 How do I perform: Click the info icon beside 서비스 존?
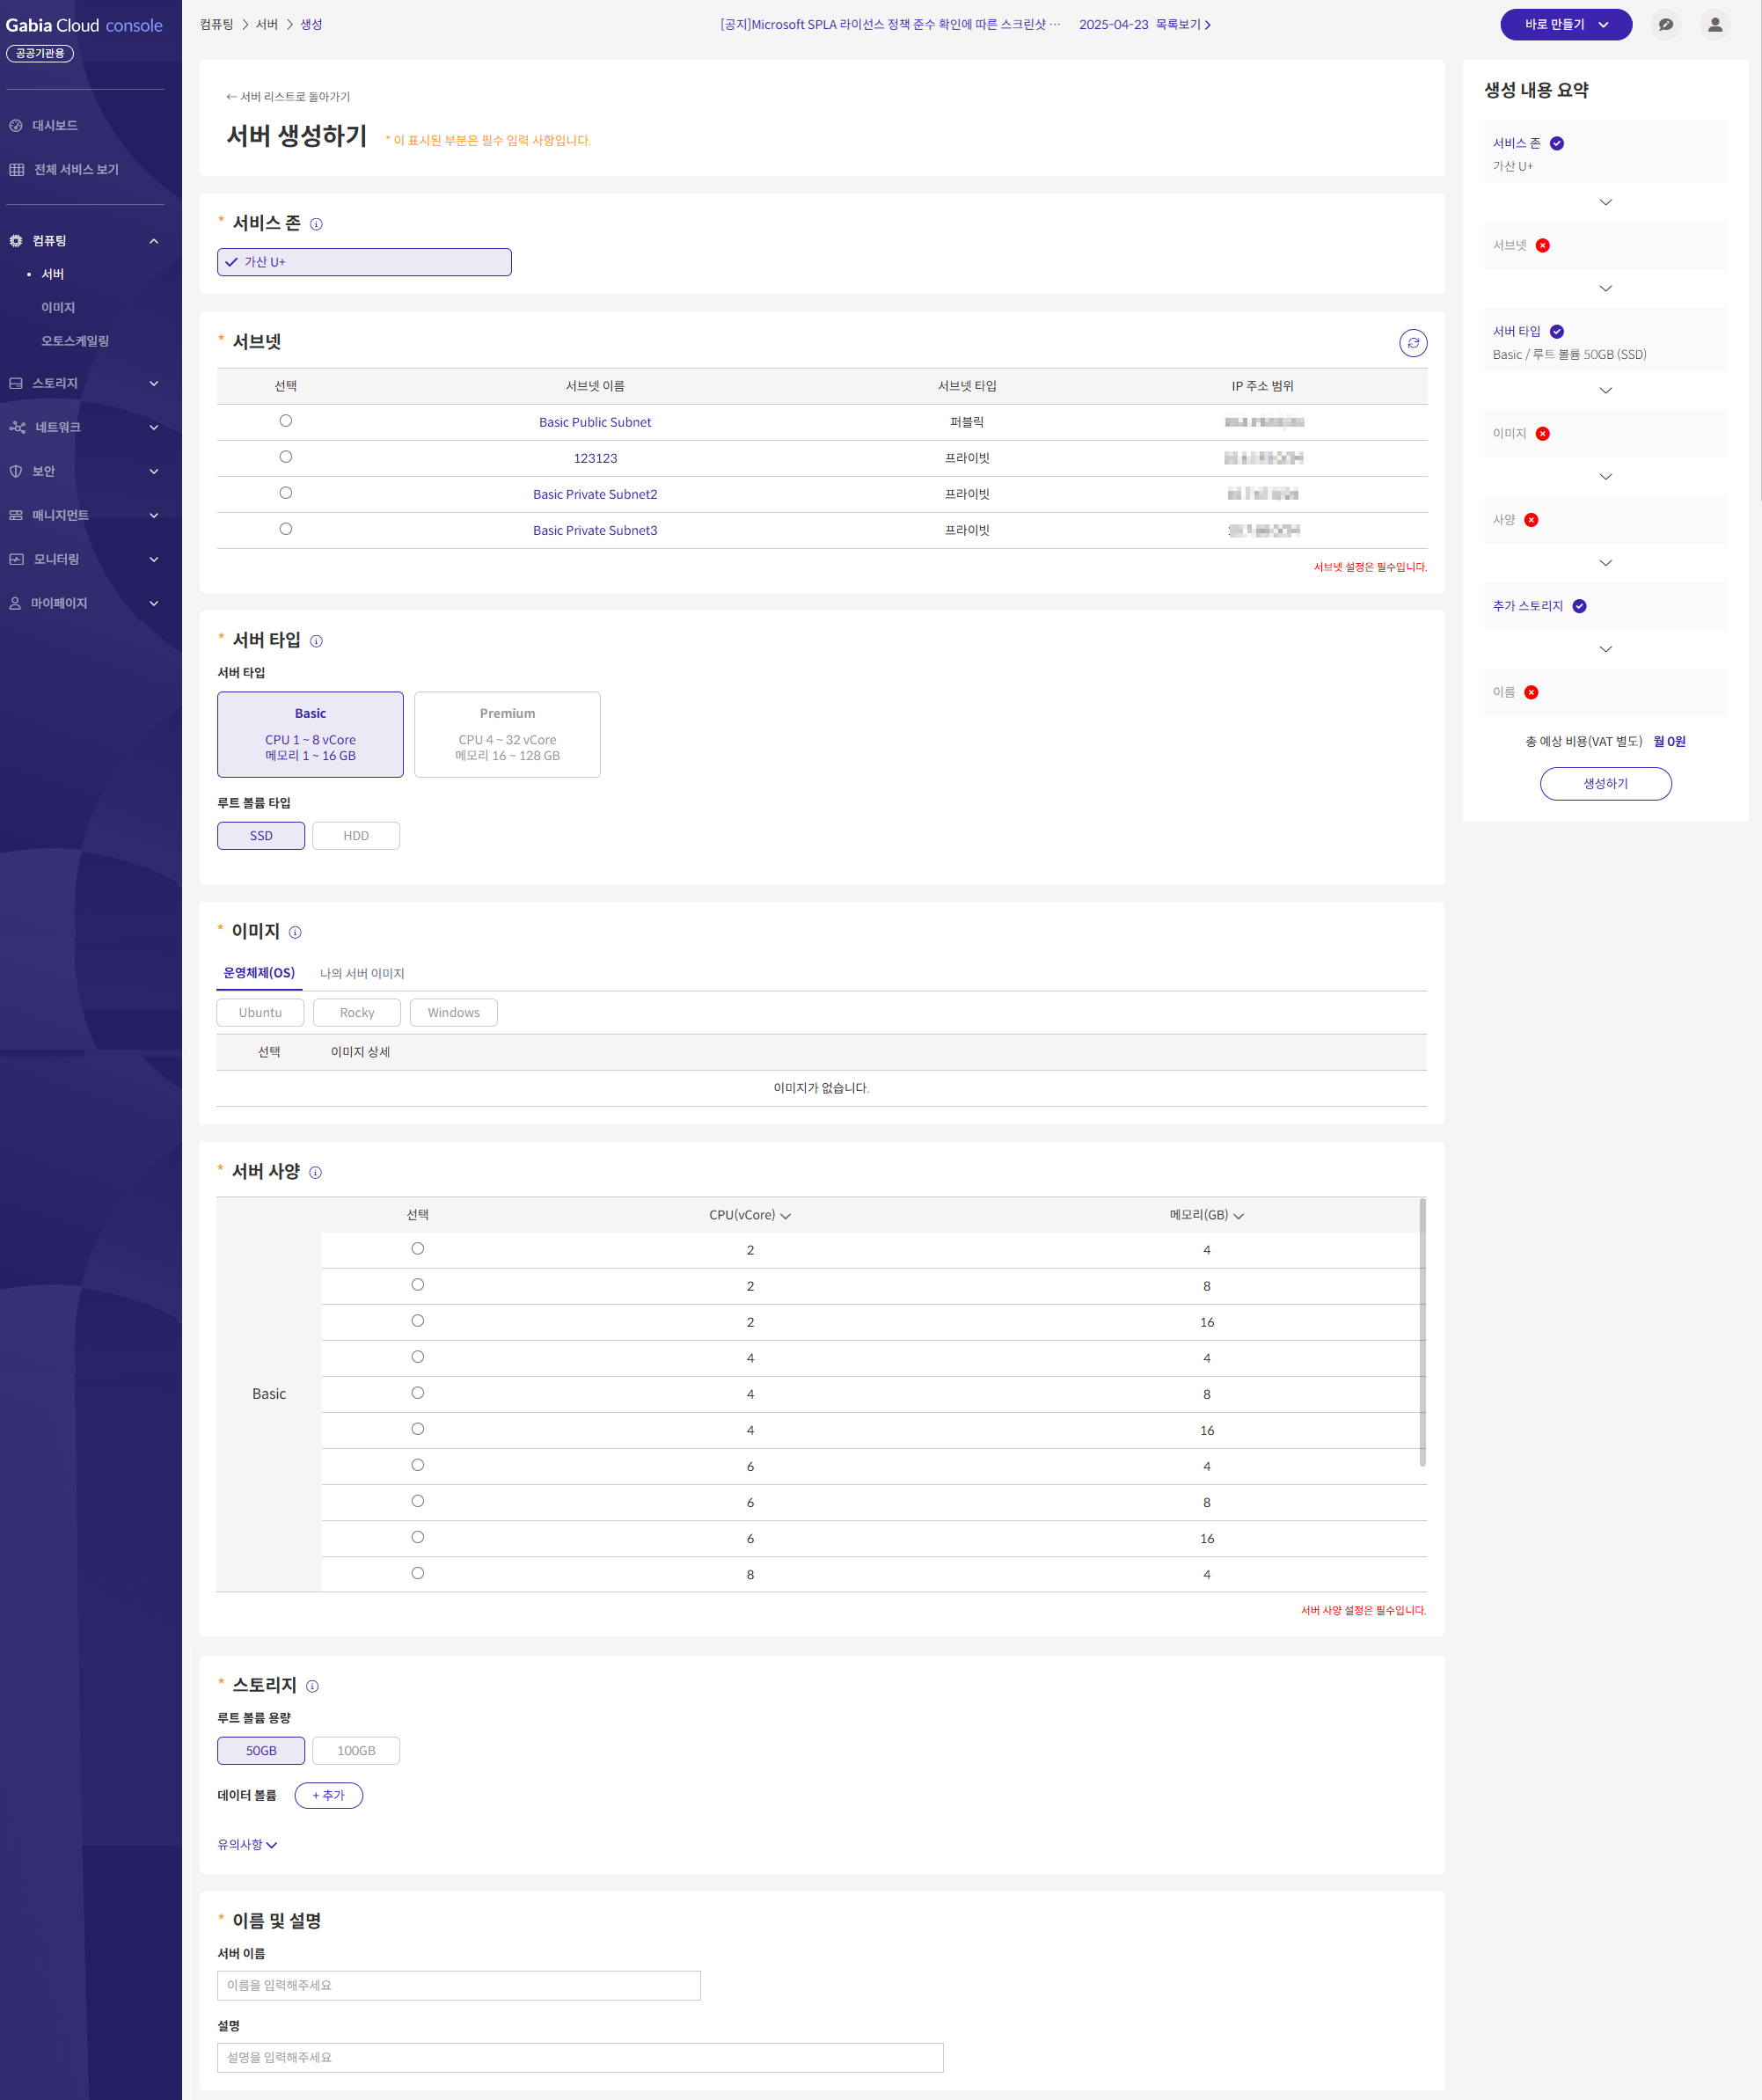[x=316, y=224]
